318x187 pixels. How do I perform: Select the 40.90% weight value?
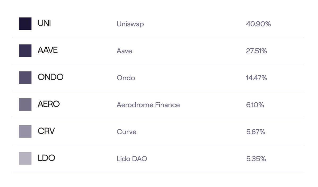pyautogui.click(x=258, y=24)
